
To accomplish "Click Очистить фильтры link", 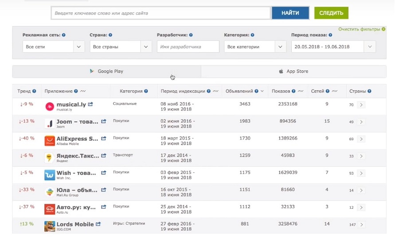I will tap(359, 29).
